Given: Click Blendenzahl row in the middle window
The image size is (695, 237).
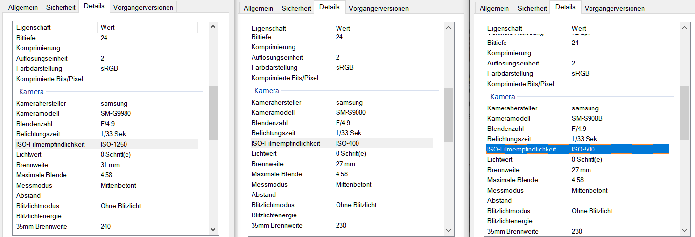Looking at the screenshot, I should tap(341, 123).
